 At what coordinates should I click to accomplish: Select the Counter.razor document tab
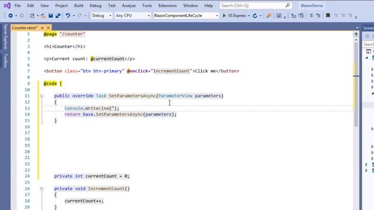click(x=25, y=28)
